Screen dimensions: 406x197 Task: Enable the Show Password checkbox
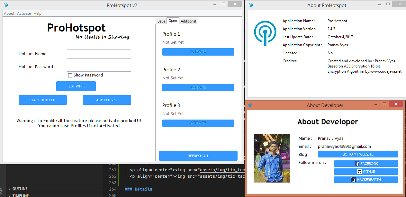point(70,75)
